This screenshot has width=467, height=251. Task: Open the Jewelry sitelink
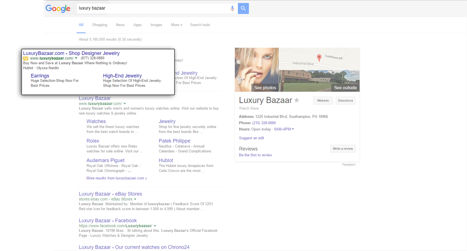pos(167,121)
